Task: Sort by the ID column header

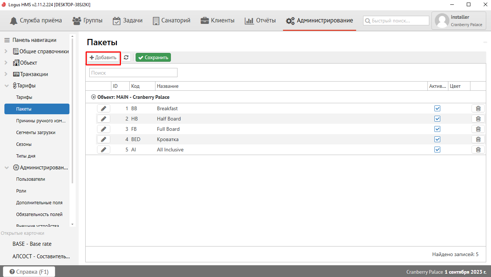Action: 121,86
